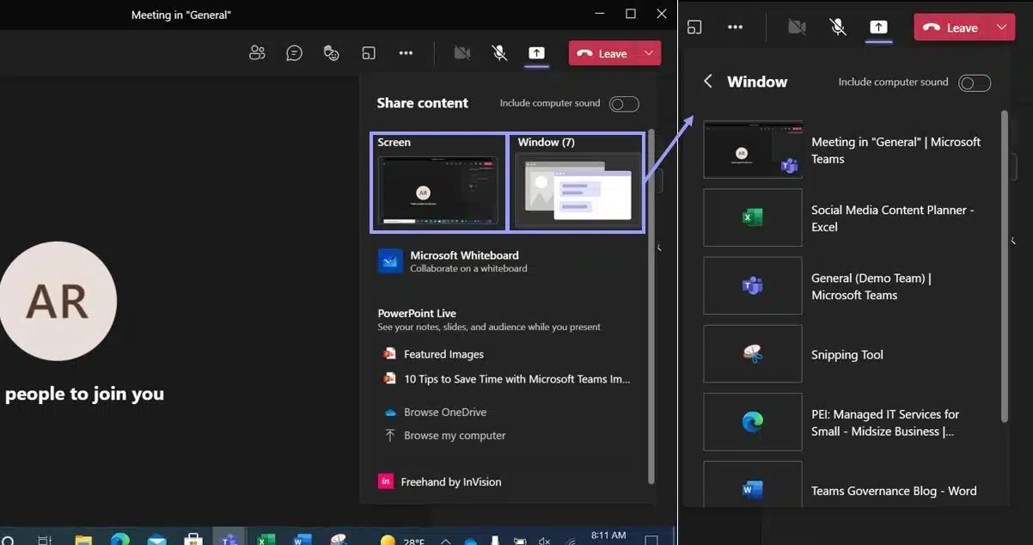Viewport: 1033px width, 545px height.
Task: Click the rooms icon in the right panel toolbar
Action: (x=694, y=28)
